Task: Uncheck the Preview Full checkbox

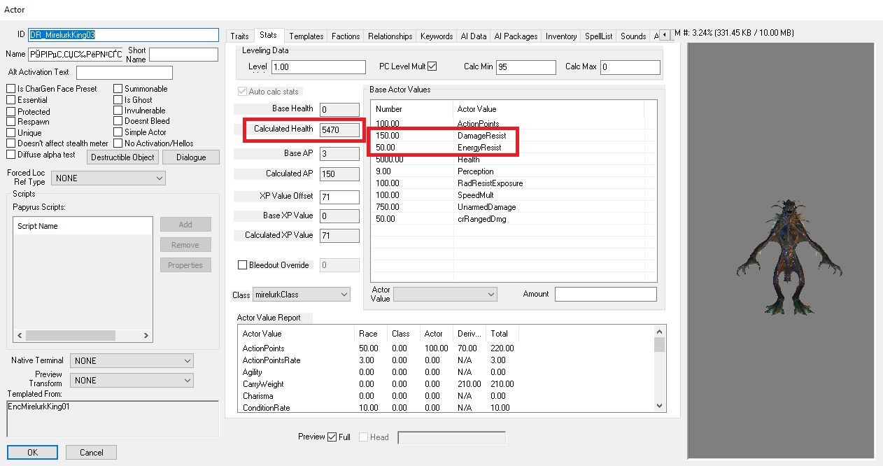Action: 332,437
